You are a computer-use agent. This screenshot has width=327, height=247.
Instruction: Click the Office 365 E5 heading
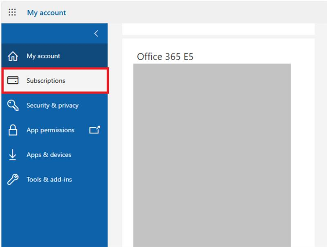165,57
